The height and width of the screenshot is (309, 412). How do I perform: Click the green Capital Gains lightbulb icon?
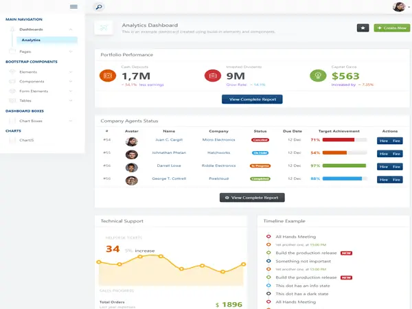click(318, 76)
